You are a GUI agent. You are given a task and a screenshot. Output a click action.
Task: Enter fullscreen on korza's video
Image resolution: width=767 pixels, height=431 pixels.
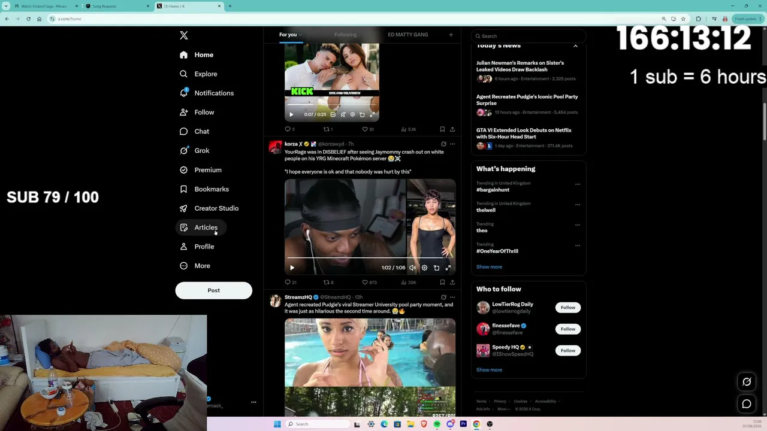click(x=448, y=268)
